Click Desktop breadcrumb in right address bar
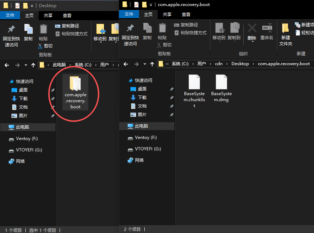This screenshot has height=233, width=314. [x=240, y=64]
